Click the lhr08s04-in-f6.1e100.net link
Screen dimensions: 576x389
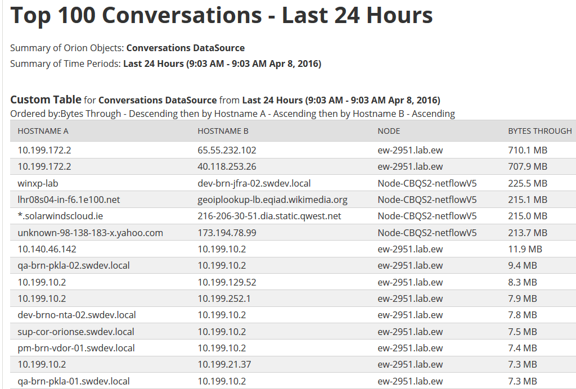pyautogui.click(x=58, y=199)
